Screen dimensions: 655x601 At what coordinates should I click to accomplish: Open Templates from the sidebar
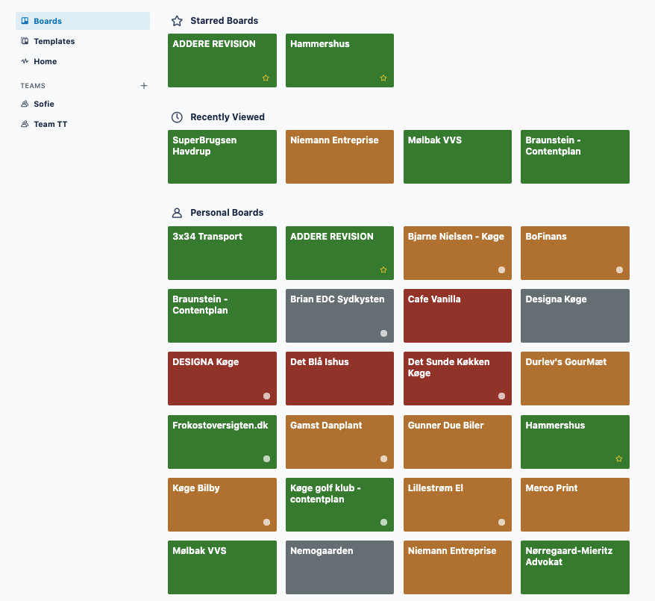pos(83,41)
